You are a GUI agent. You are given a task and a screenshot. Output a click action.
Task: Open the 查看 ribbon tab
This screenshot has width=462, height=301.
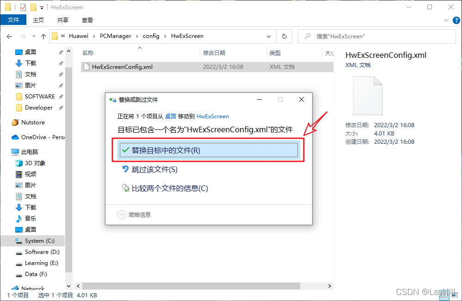click(x=87, y=20)
